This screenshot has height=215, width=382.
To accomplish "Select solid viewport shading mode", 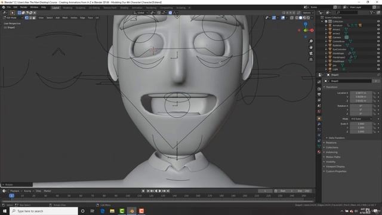I will pyautogui.click(x=300, y=17).
